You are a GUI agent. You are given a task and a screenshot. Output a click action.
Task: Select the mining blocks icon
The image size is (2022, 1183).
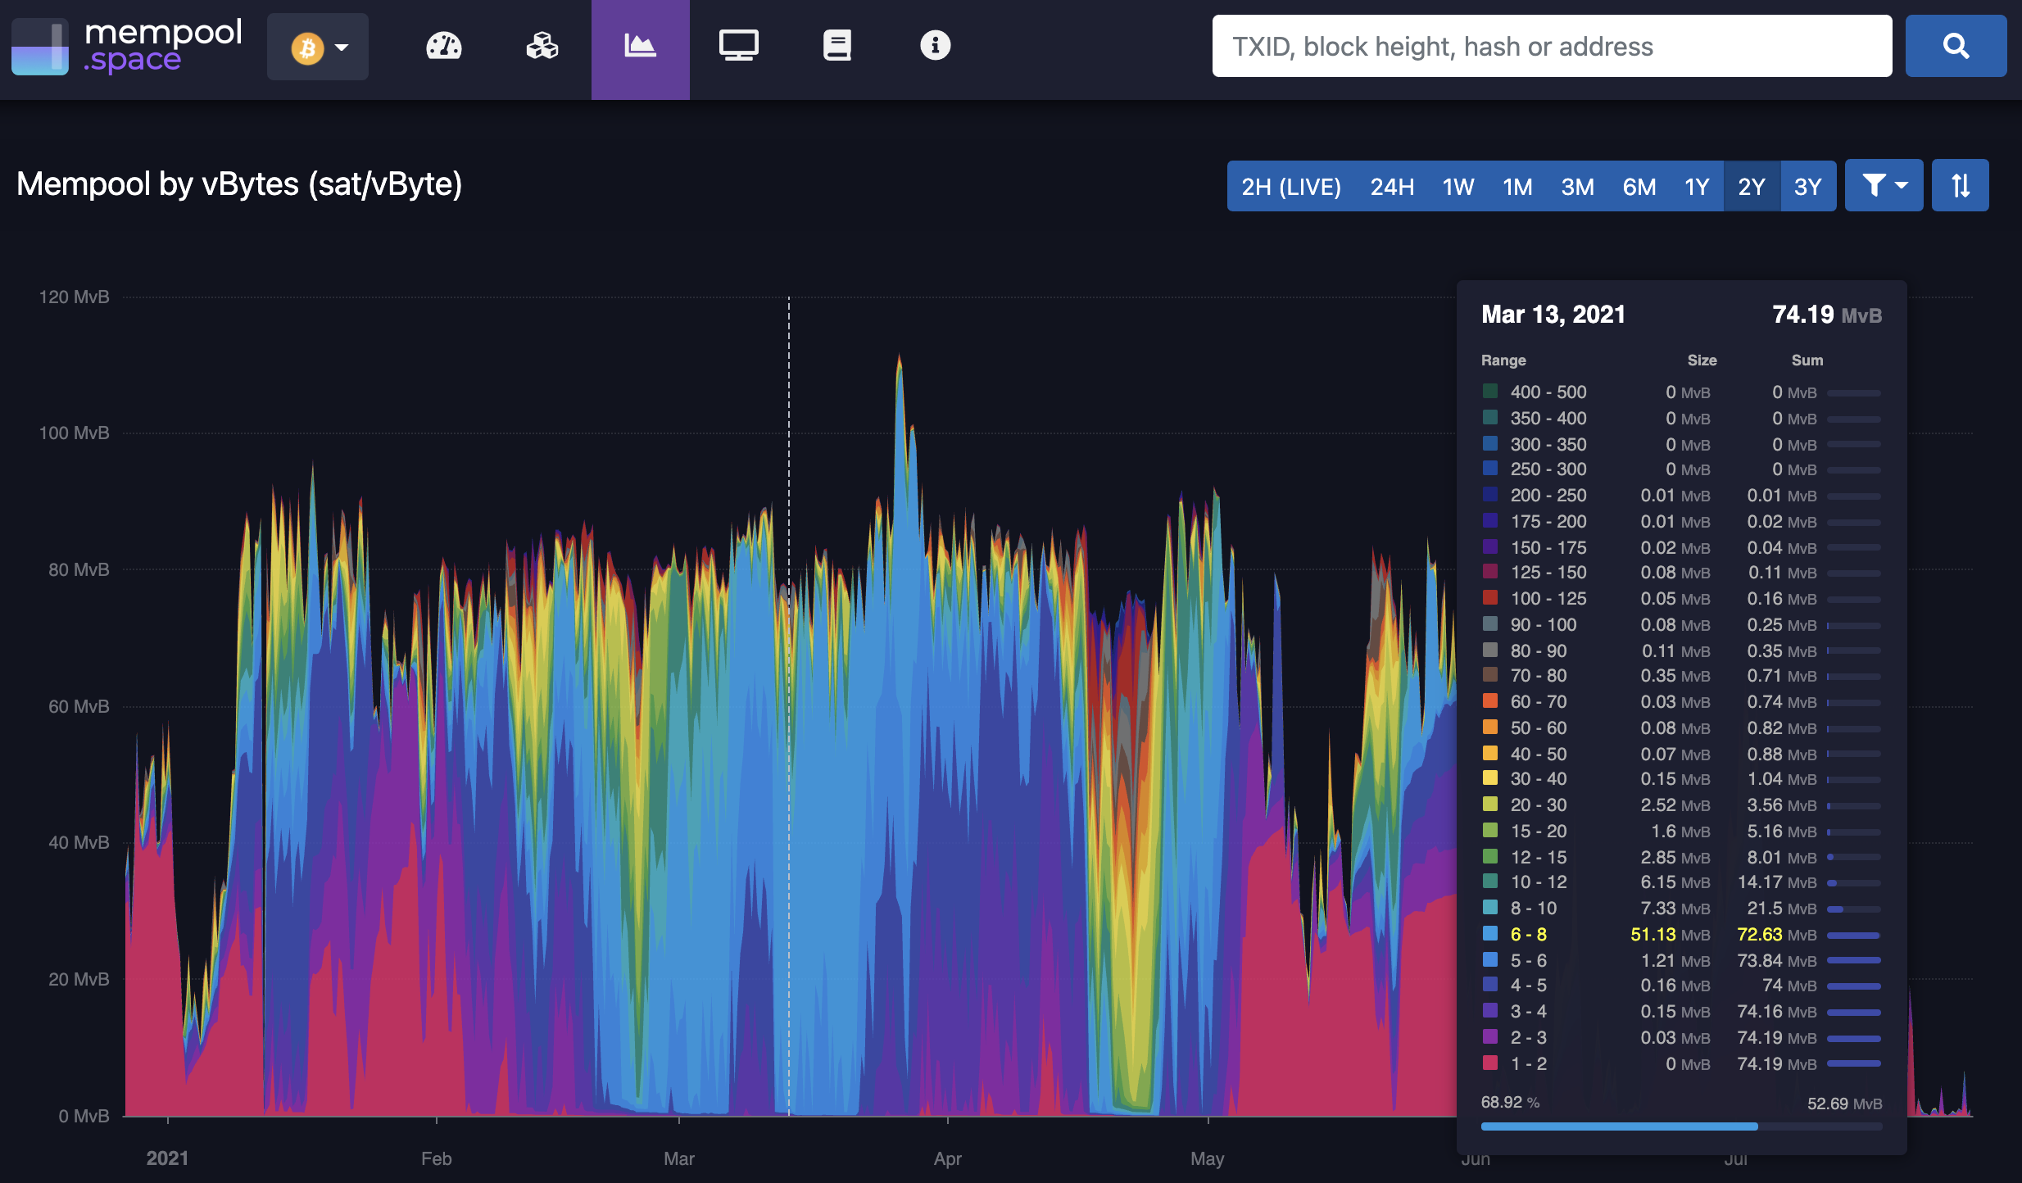[x=542, y=47]
